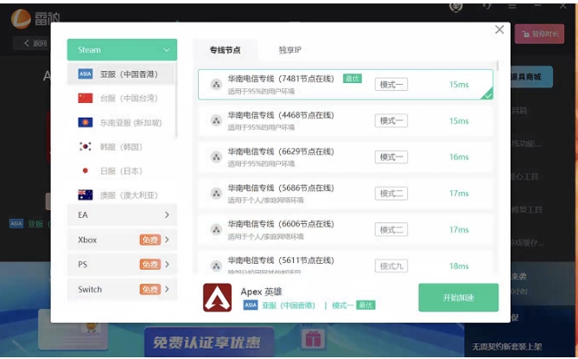Viewport: 578px width, 359px height.
Task: Click the Australia flag icon
Action: click(86, 195)
